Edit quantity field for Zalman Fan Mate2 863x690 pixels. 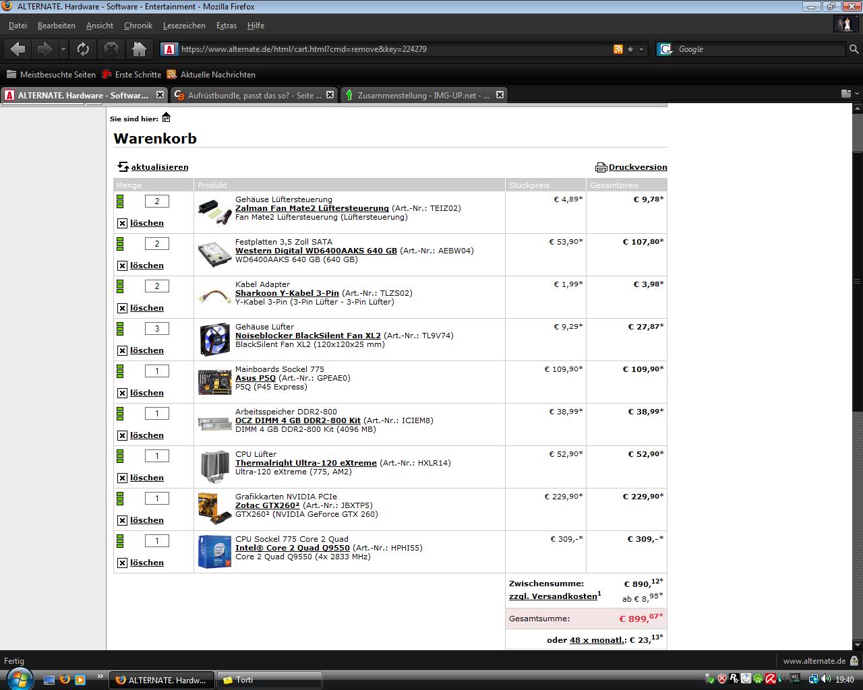pyautogui.click(x=157, y=201)
